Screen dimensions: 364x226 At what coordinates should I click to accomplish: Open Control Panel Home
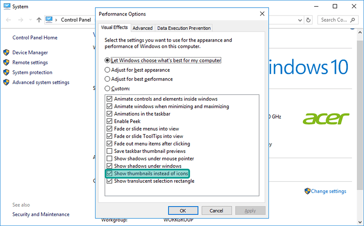pos(35,37)
